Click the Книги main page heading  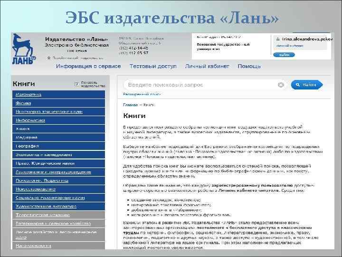click(134, 116)
